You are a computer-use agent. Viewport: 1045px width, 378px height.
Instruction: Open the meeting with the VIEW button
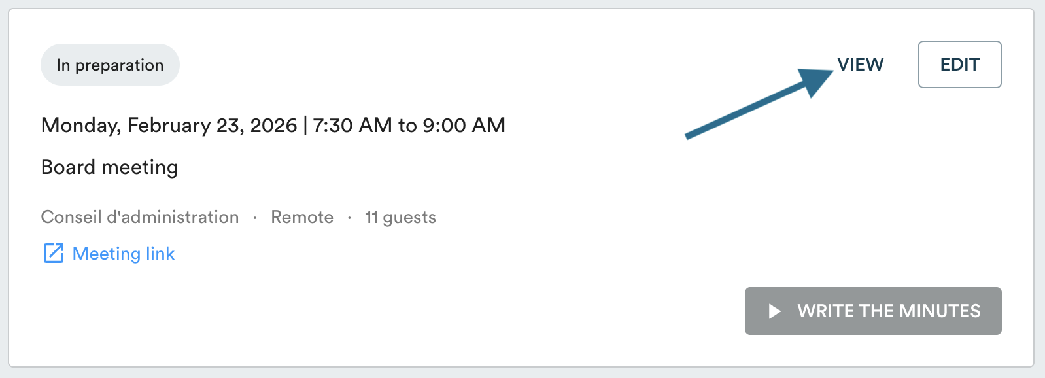click(860, 65)
